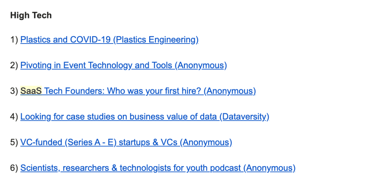This screenshot has height=183, width=378.
Task: Click the (Plastics Engineering) source text
Action: click(156, 40)
